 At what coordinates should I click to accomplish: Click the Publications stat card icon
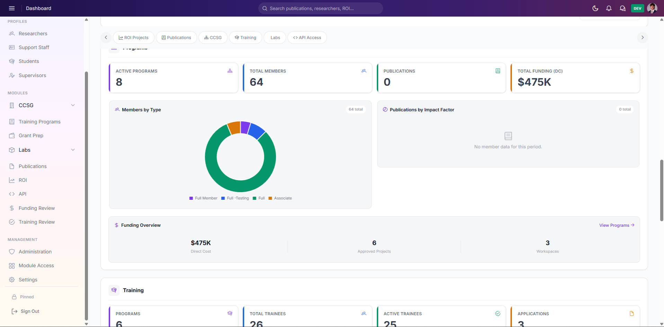(x=498, y=71)
